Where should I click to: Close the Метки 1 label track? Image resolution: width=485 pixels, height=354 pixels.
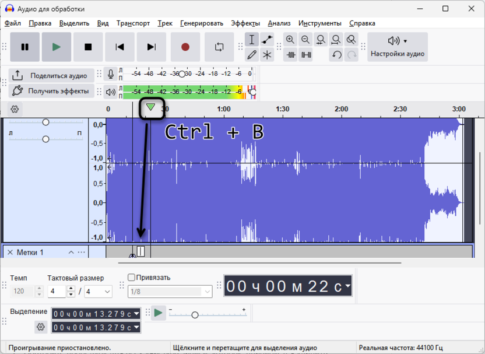tap(10, 253)
